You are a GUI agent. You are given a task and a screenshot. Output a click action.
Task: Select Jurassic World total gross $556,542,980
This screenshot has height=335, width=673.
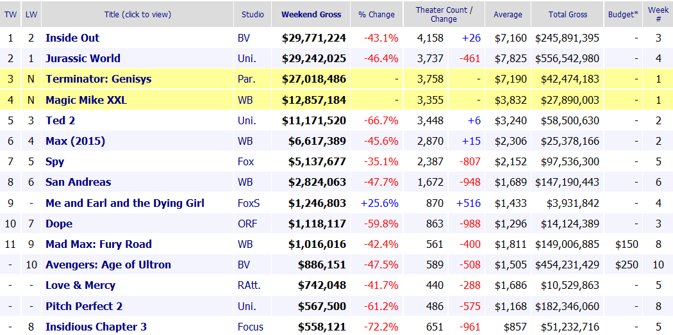click(x=567, y=58)
